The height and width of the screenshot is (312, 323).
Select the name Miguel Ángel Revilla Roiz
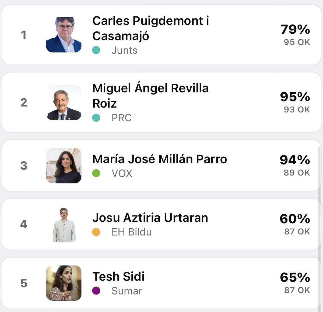pos(150,96)
